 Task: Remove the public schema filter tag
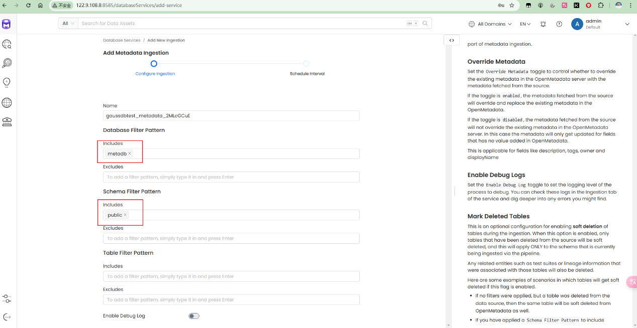pyautogui.click(x=125, y=215)
